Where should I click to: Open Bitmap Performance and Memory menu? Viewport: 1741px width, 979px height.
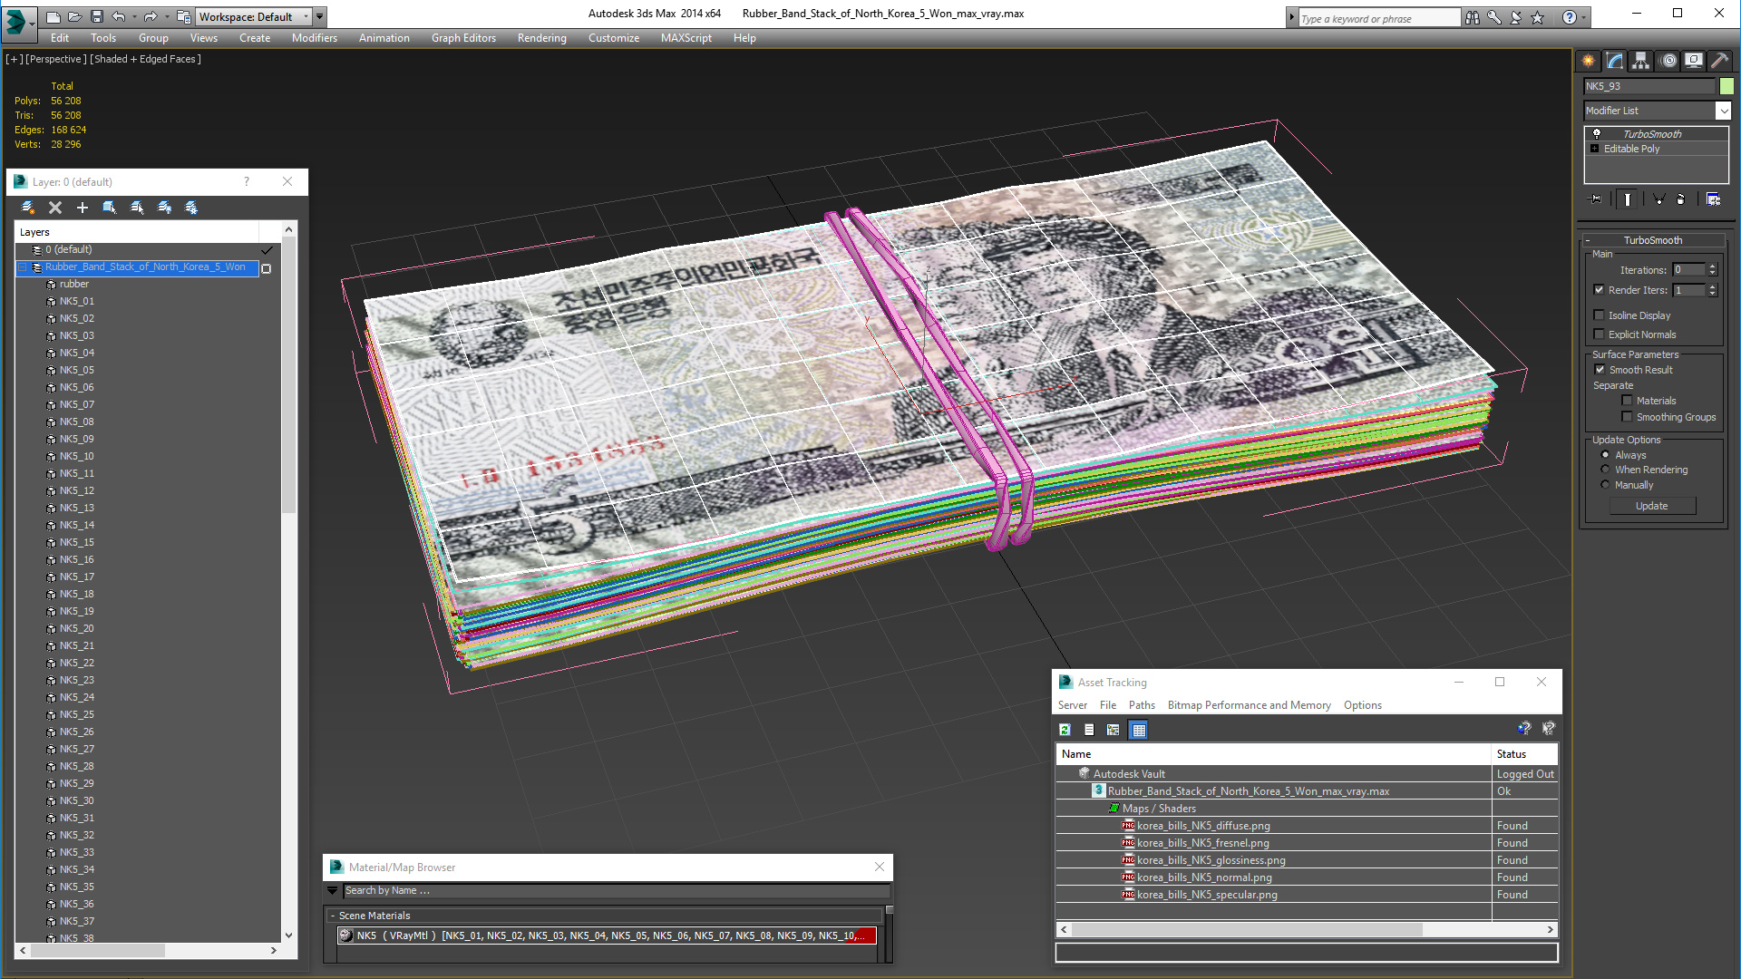1249,705
